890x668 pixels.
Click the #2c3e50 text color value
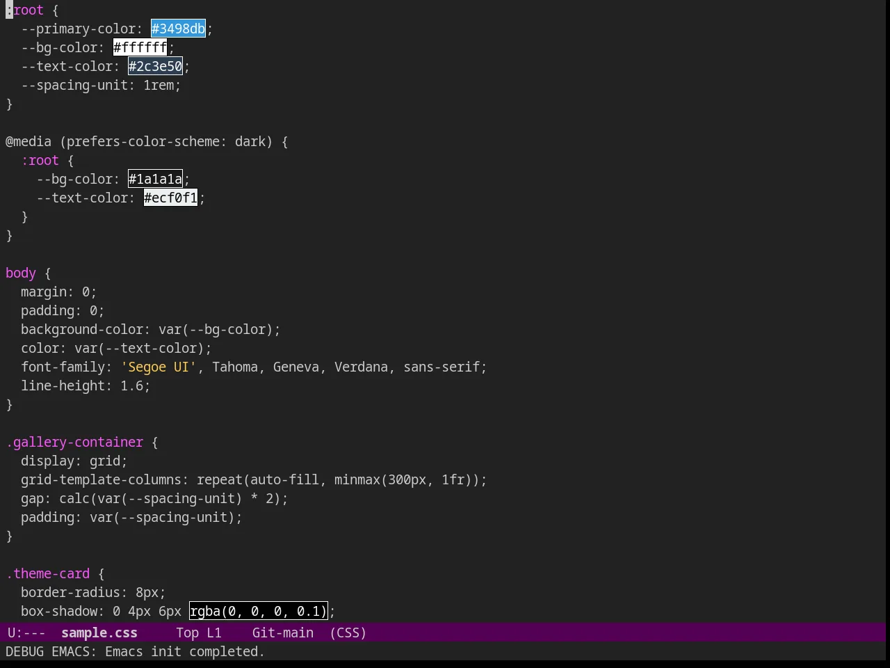(155, 66)
